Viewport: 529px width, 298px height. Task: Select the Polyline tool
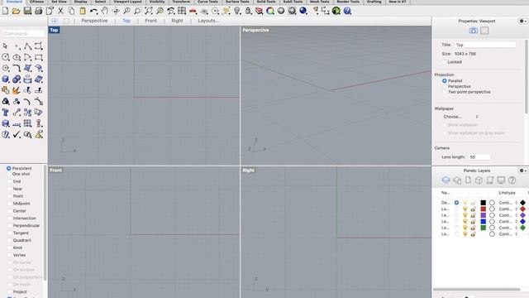click(x=27, y=46)
